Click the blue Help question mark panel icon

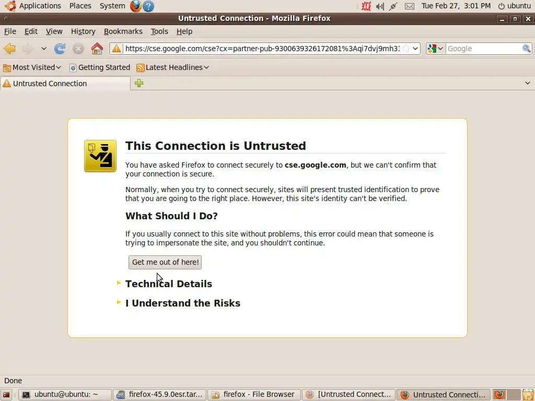[x=148, y=6]
